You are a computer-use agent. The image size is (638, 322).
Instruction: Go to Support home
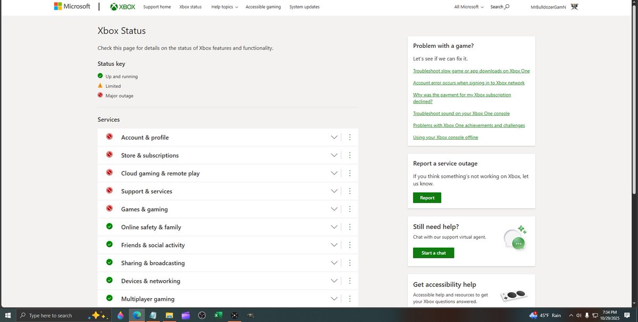tap(157, 7)
